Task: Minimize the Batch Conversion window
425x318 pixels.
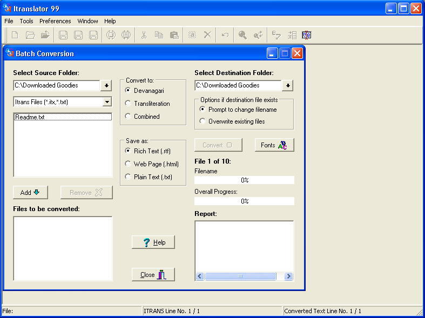Action: pos(272,53)
